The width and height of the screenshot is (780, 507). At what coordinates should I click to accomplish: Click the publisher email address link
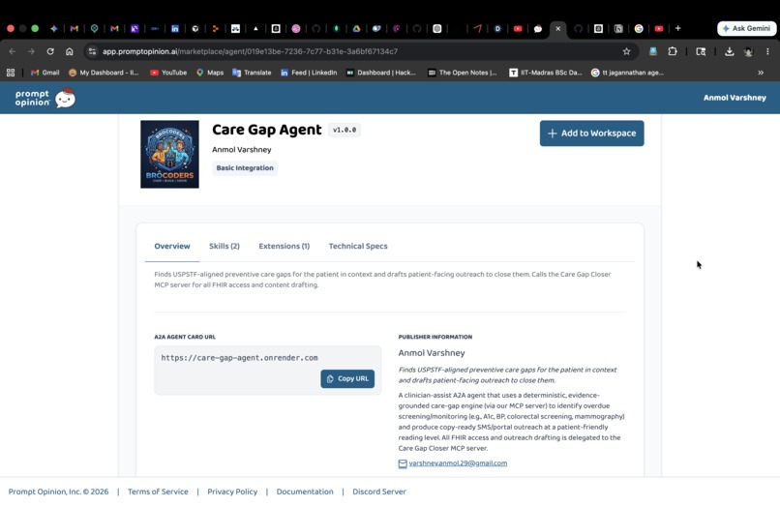(458, 463)
